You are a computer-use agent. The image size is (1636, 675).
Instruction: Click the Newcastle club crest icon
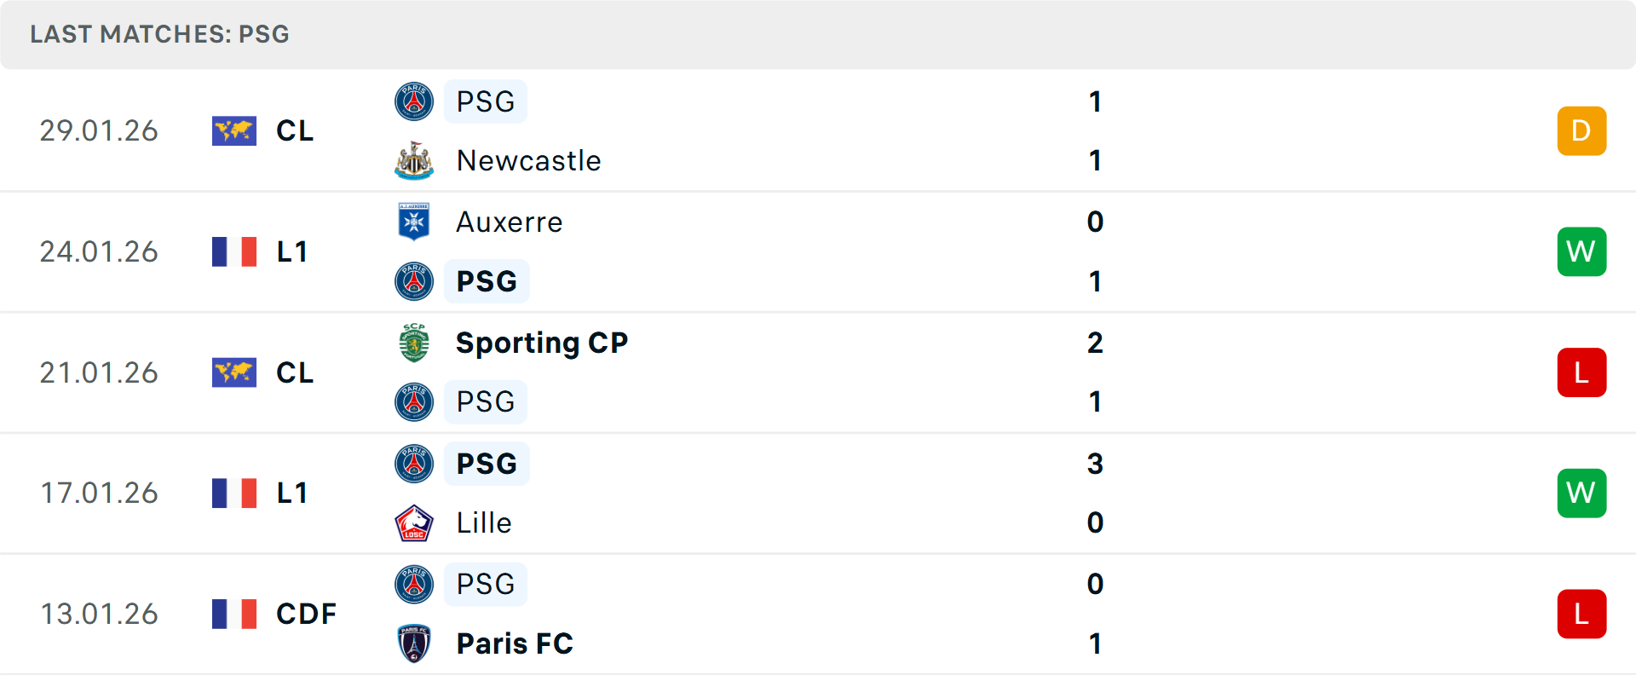coord(414,160)
